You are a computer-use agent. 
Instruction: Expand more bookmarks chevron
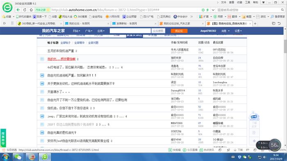[191, 17]
